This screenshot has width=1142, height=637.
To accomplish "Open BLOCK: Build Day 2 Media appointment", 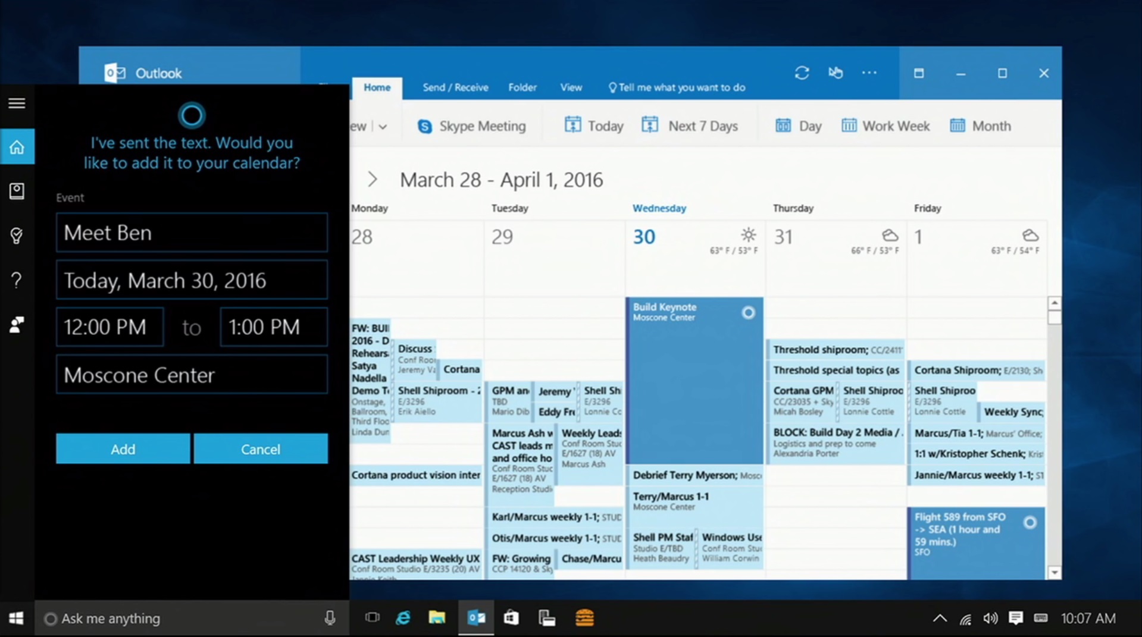I will 837,443.
